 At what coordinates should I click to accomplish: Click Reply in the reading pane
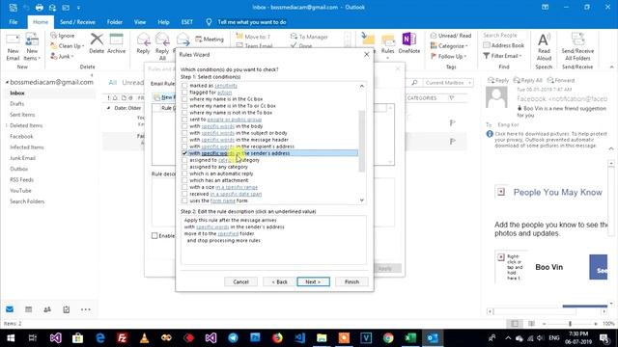[498, 80]
